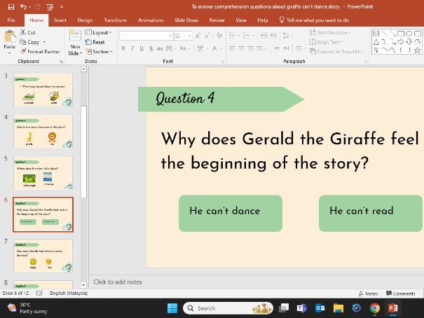Click the Cut scissors icon
Viewport: 424px width, 318px height.
pos(23,32)
